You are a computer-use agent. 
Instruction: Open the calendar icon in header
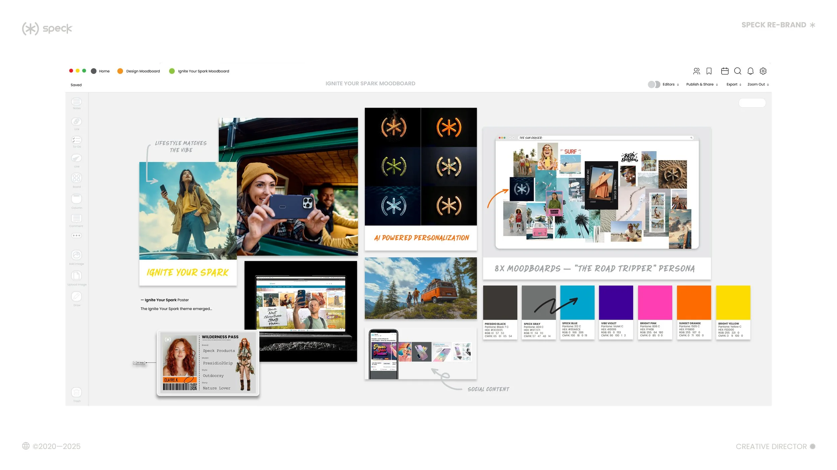725,71
